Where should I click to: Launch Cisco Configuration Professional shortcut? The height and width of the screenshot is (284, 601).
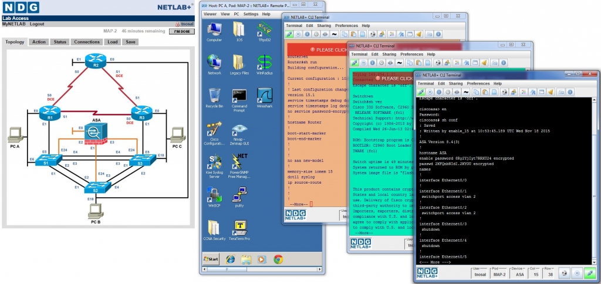tap(214, 133)
